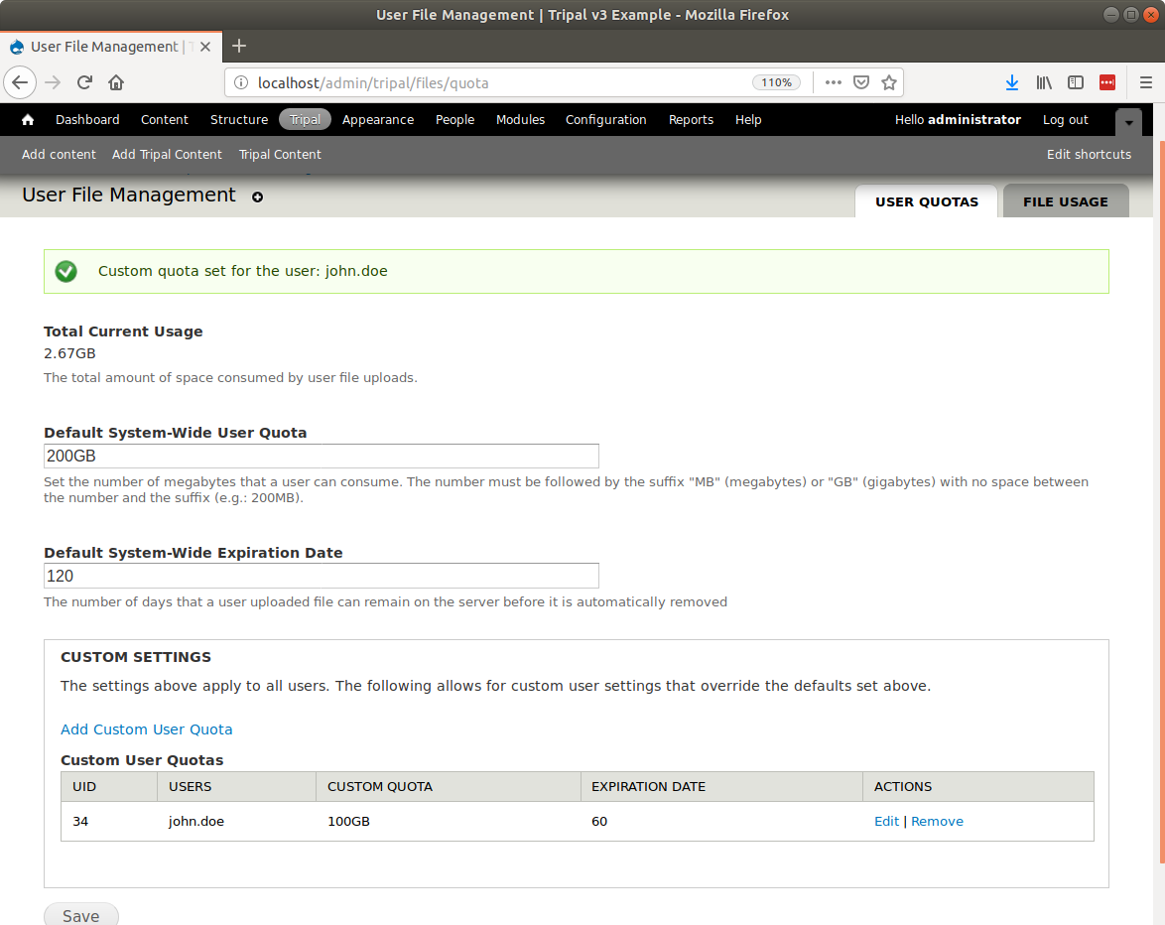
Task: Switch to the File Usage tab
Action: [x=1065, y=201]
